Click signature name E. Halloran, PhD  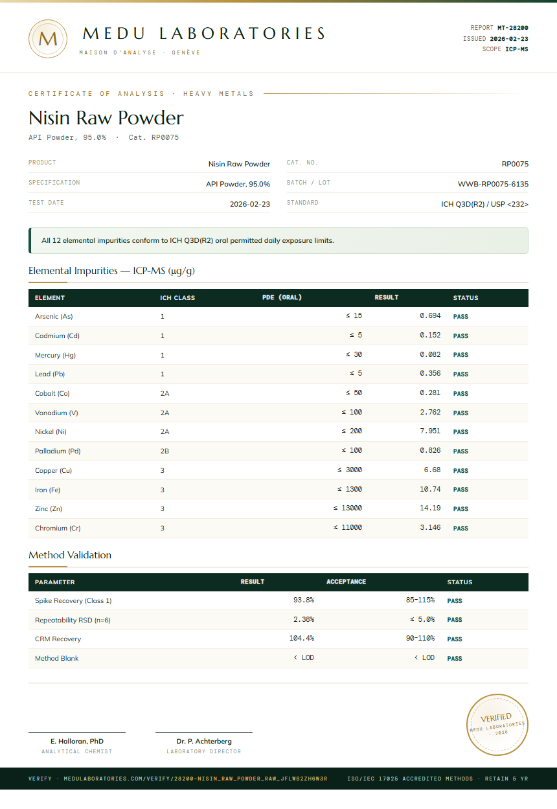point(77,741)
